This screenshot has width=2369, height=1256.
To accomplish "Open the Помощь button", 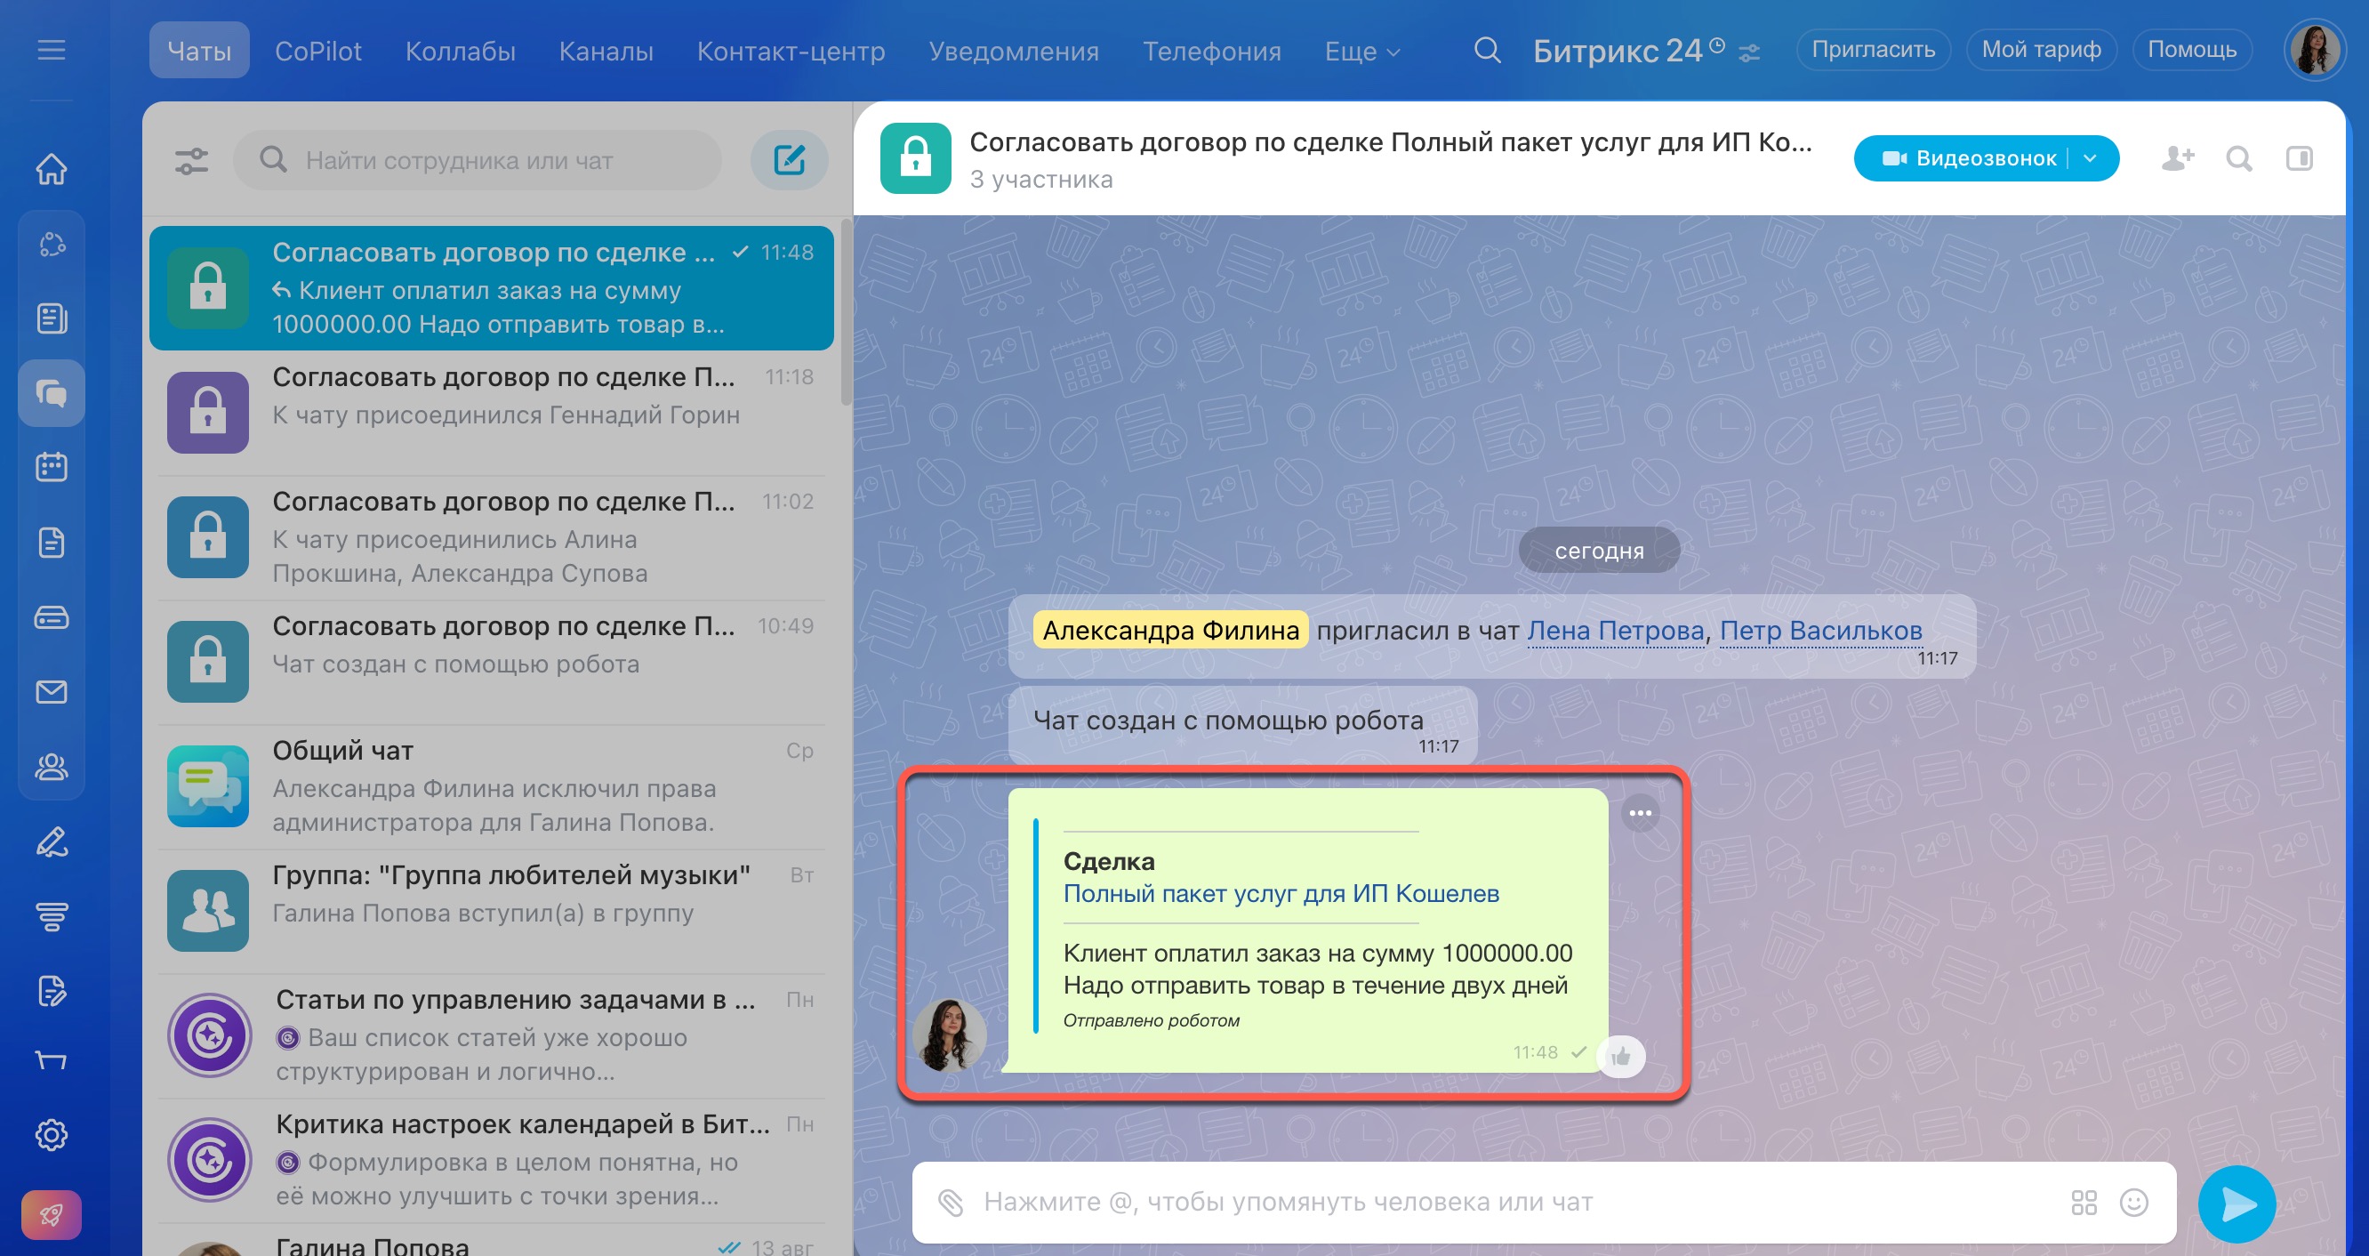I will point(2191,50).
